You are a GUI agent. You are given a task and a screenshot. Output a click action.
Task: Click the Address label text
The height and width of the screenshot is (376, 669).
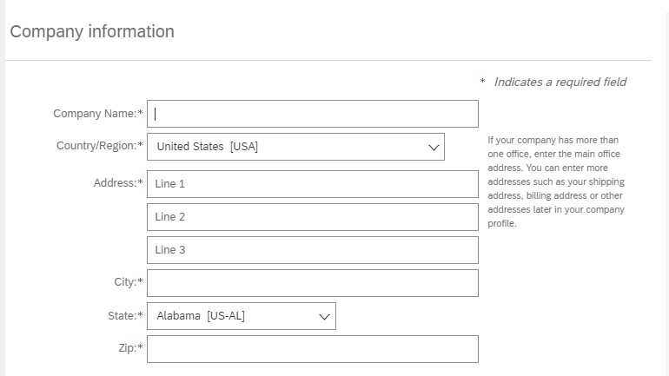click(116, 183)
